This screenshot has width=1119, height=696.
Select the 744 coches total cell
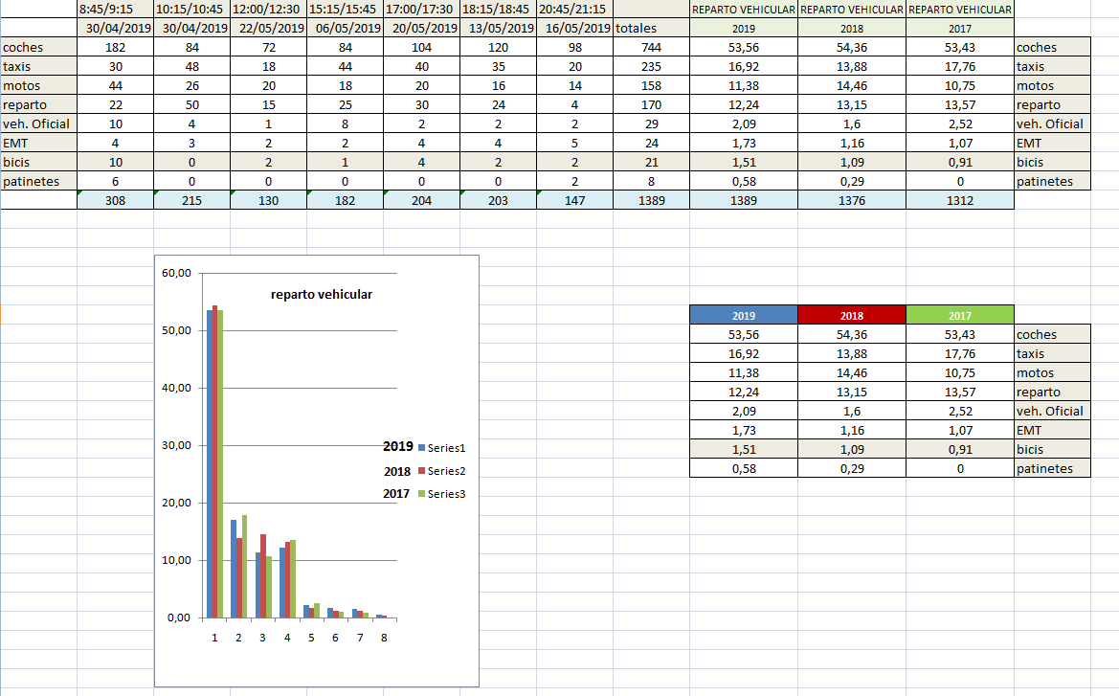pos(652,47)
